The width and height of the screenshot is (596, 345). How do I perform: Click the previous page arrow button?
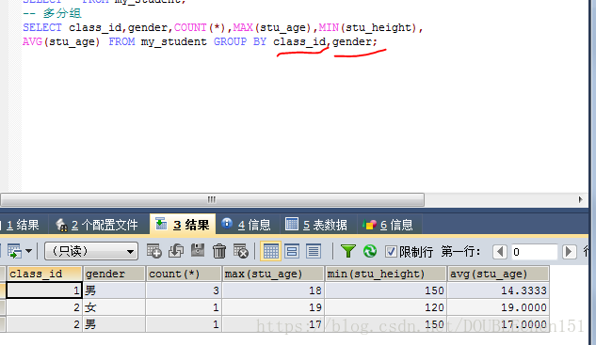(500, 252)
